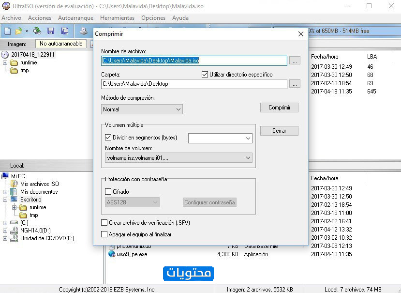Click LBA value 46
The image size is (401, 293).
(x=370, y=67)
